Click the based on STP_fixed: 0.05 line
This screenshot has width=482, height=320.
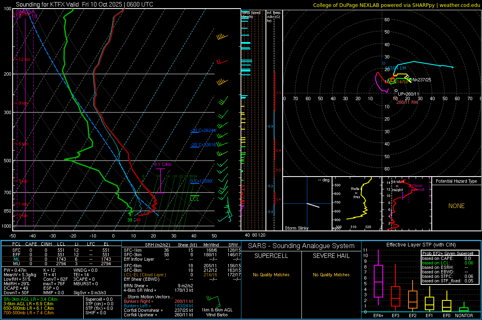(448, 281)
